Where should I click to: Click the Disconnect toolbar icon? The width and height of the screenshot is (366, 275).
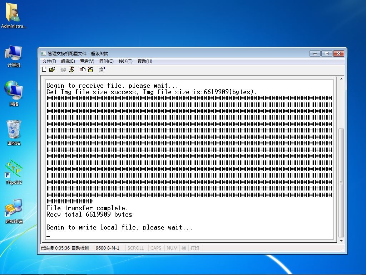pos(71,69)
